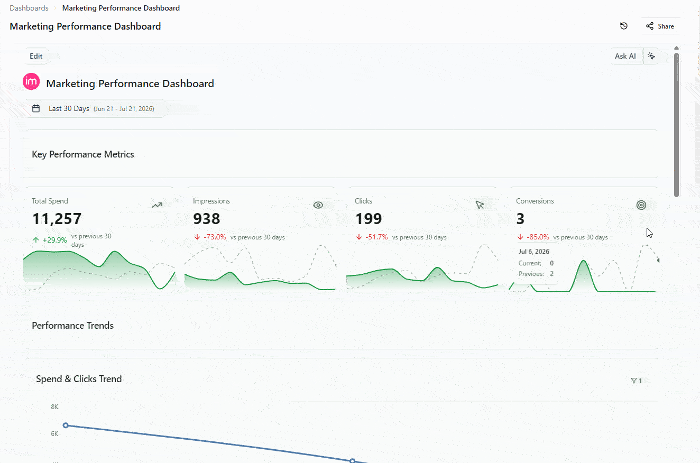The height and width of the screenshot is (463, 700).
Task: Click the Marketing Performance Dashboard breadcrumb
Action: (x=121, y=8)
